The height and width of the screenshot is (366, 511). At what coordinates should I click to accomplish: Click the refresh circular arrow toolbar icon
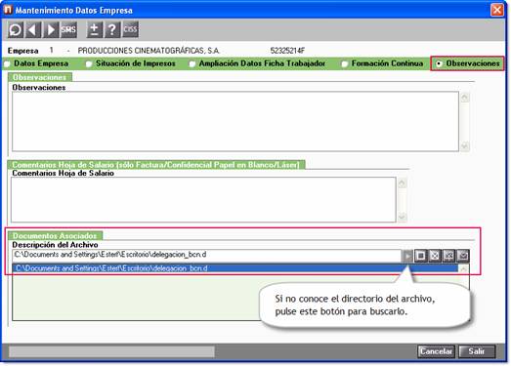(x=16, y=30)
